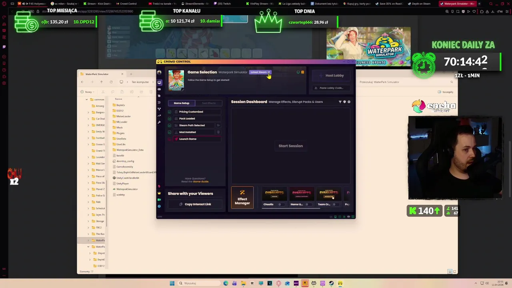Click the green camera icon in Crowd Control sidebar

pos(159,200)
